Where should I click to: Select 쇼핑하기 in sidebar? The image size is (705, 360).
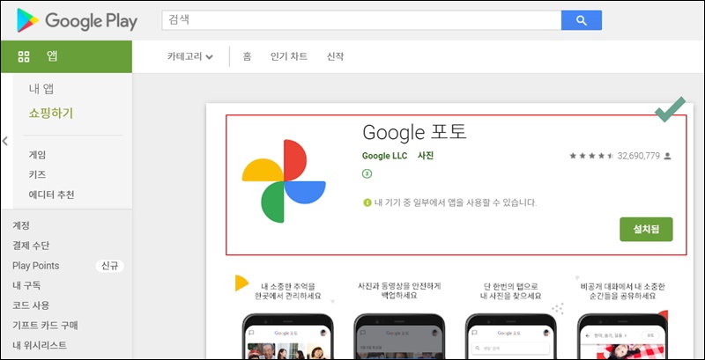[x=51, y=114]
